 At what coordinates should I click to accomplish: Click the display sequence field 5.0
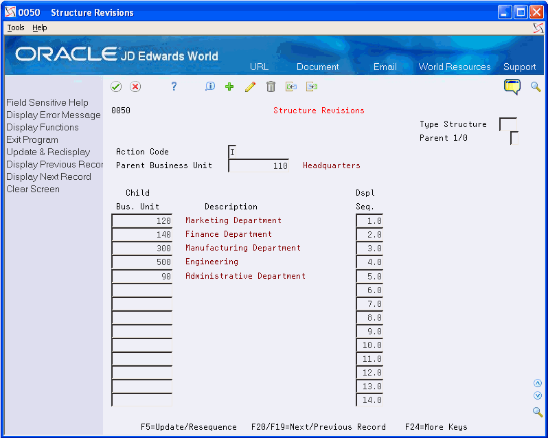[x=369, y=276]
